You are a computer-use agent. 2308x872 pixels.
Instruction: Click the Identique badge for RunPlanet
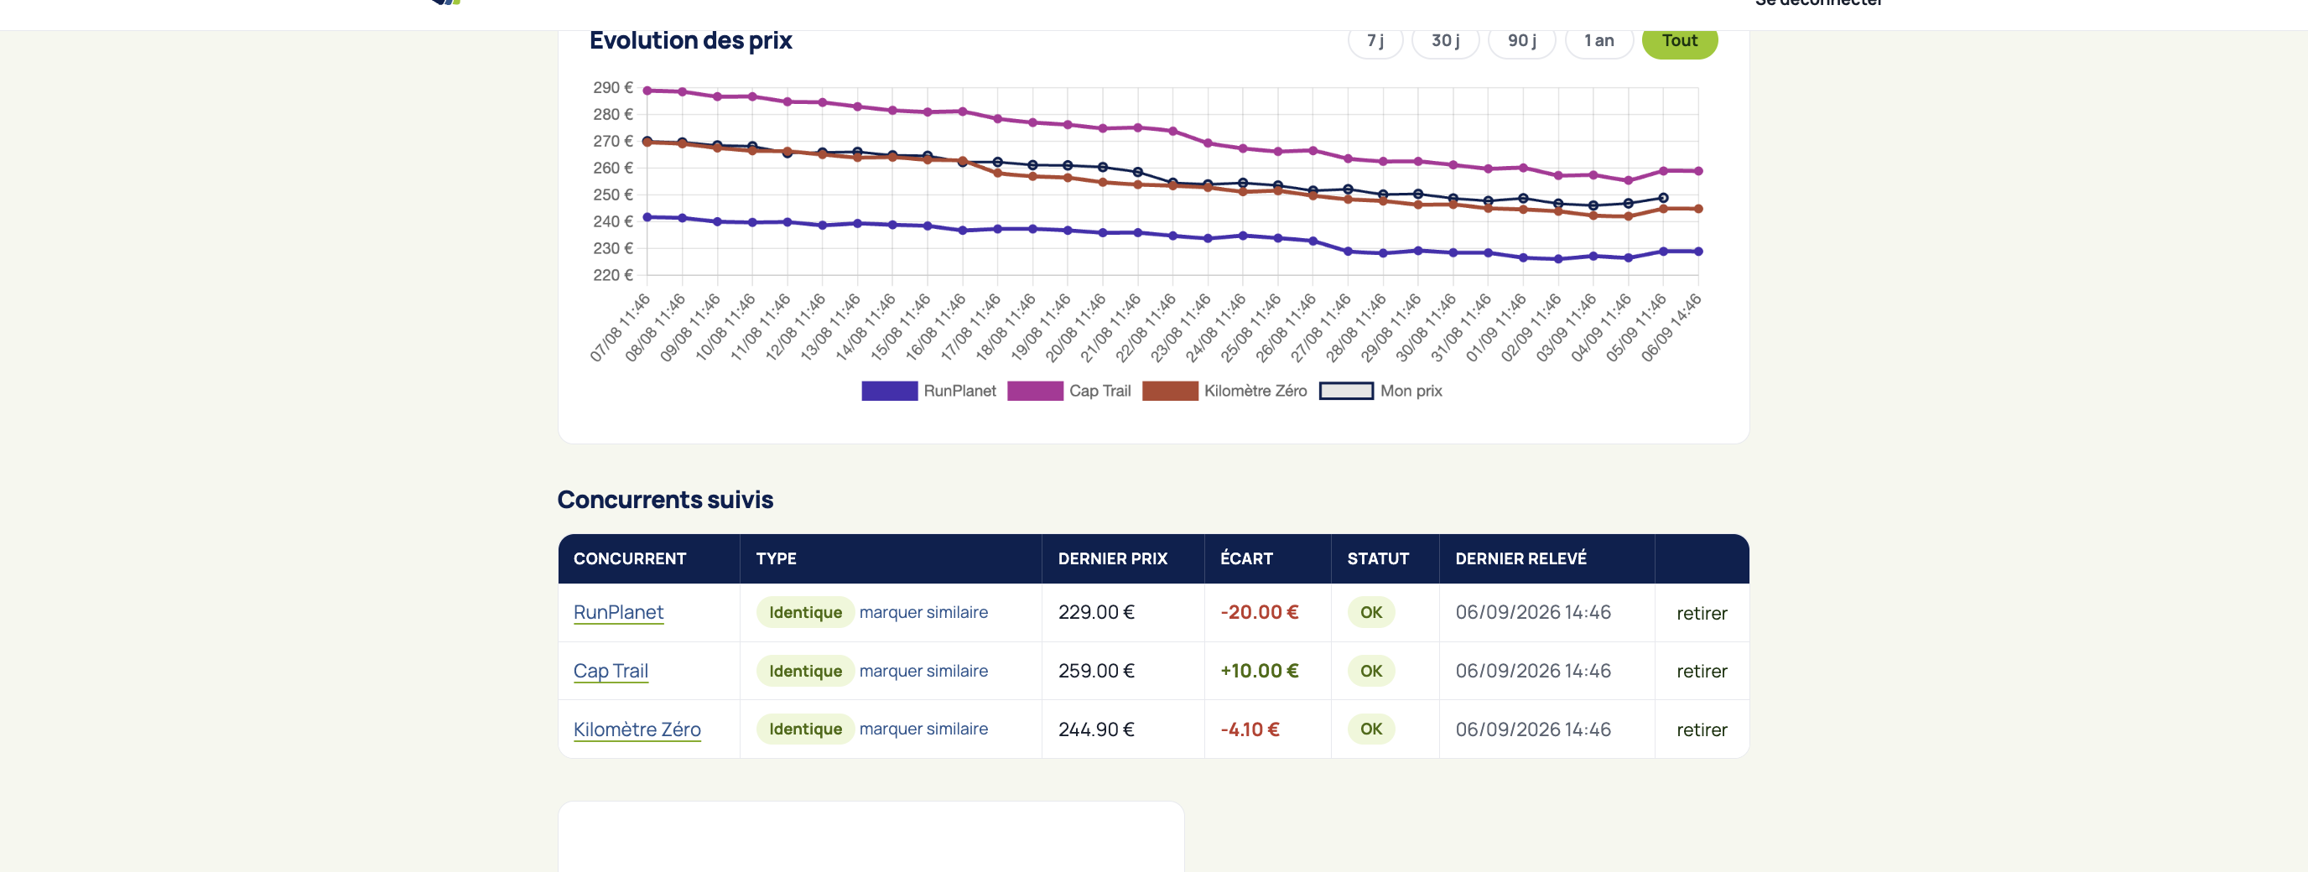tap(804, 612)
